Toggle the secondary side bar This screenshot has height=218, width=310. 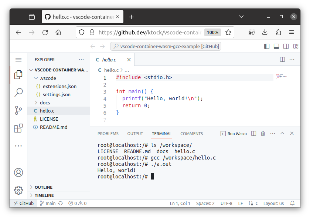pyautogui.click(x=286, y=46)
